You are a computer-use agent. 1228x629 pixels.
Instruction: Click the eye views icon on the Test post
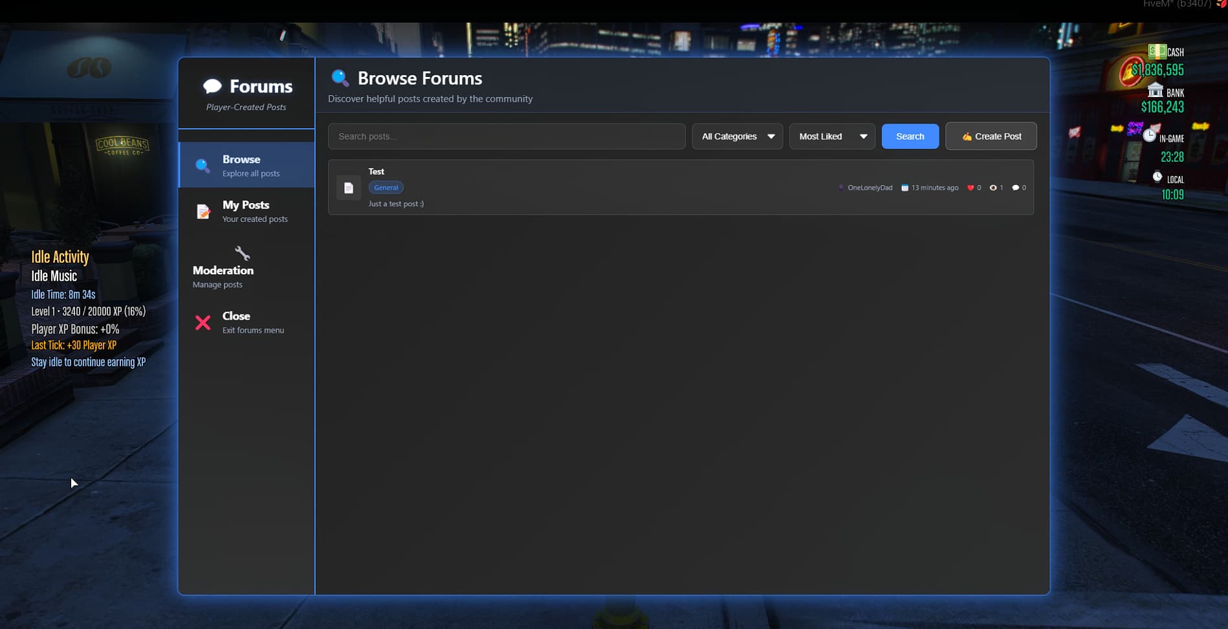click(x=993, y=188)
